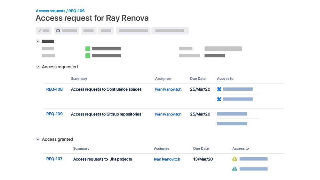Click Access to header in Access requested table
The height and width of the screenshot is (180, 320).
click(225, 79)
